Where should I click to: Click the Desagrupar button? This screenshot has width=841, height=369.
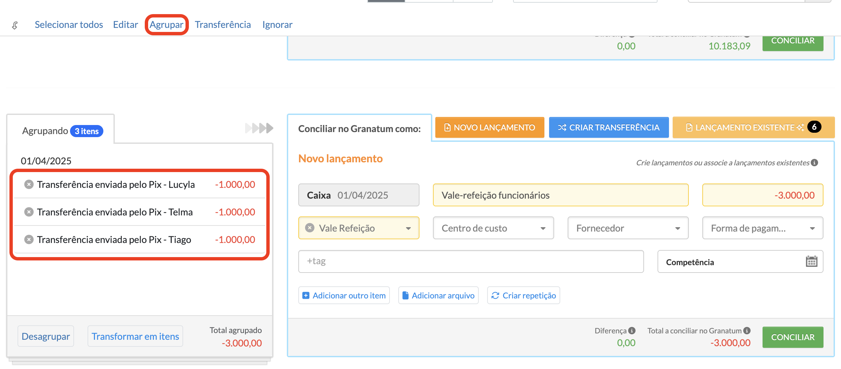(x=46, y=336)
